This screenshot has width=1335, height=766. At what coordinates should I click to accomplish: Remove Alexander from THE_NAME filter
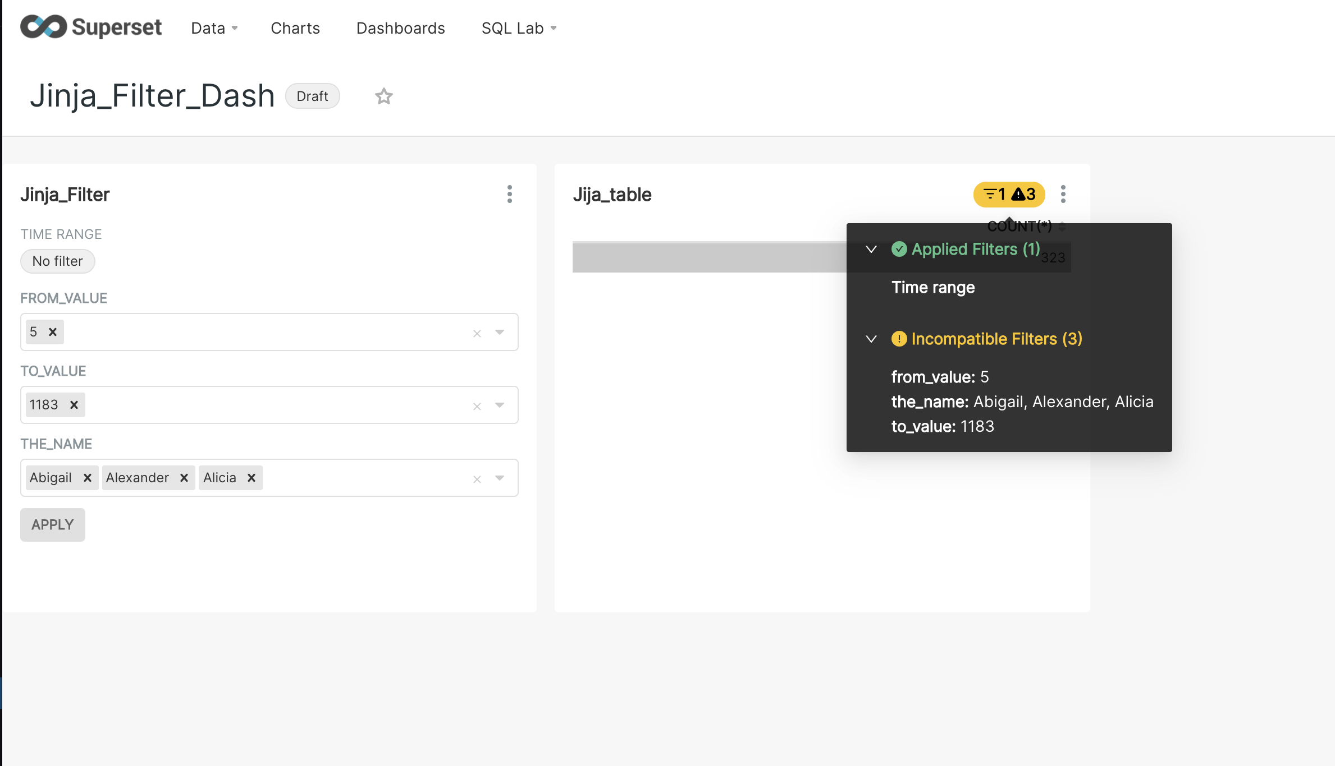click(x=184, y=477)
